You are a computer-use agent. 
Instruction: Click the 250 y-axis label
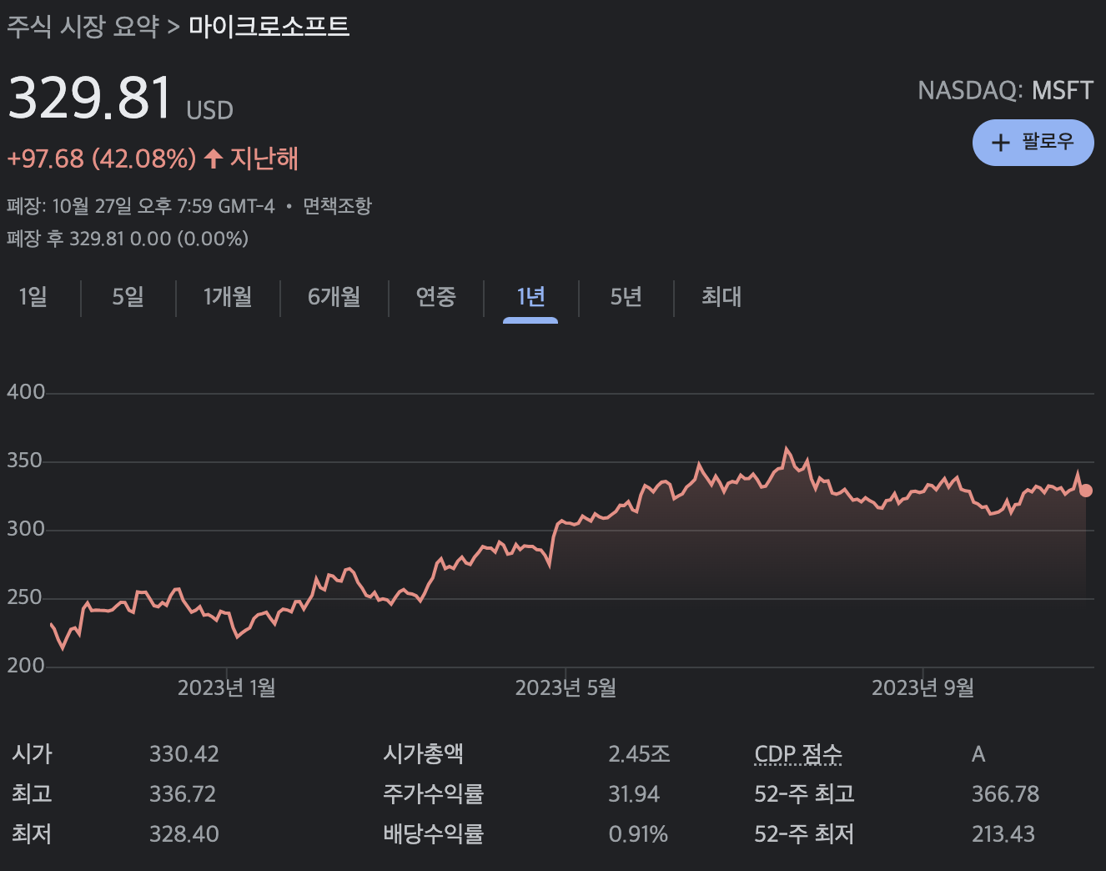[x=24, y=597]
